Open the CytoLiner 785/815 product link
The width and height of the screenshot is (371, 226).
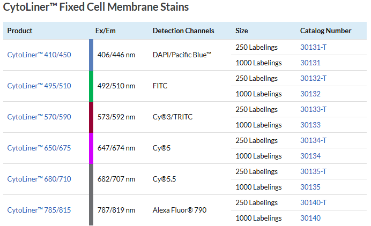point(39,210)
